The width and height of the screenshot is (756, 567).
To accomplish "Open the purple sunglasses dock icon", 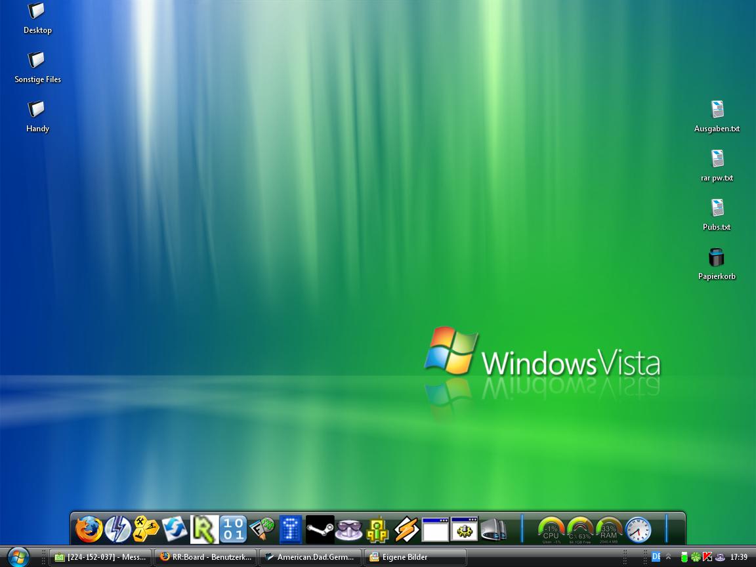I will [348, 530].
